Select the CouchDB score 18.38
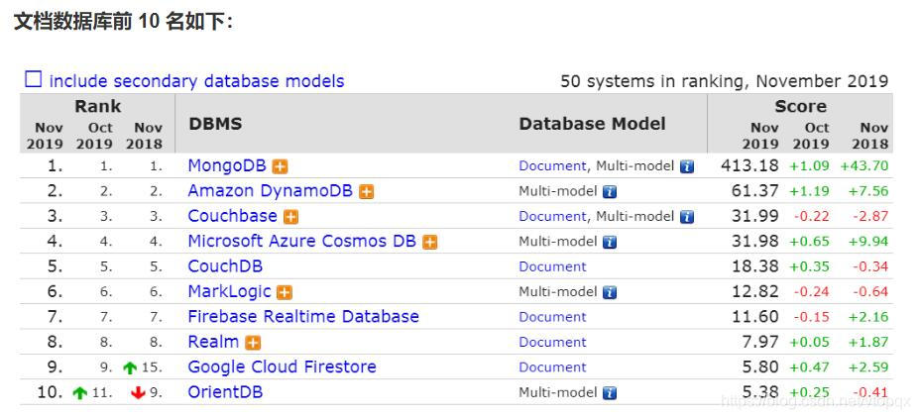The image size is (920, 419). [755, 266]
